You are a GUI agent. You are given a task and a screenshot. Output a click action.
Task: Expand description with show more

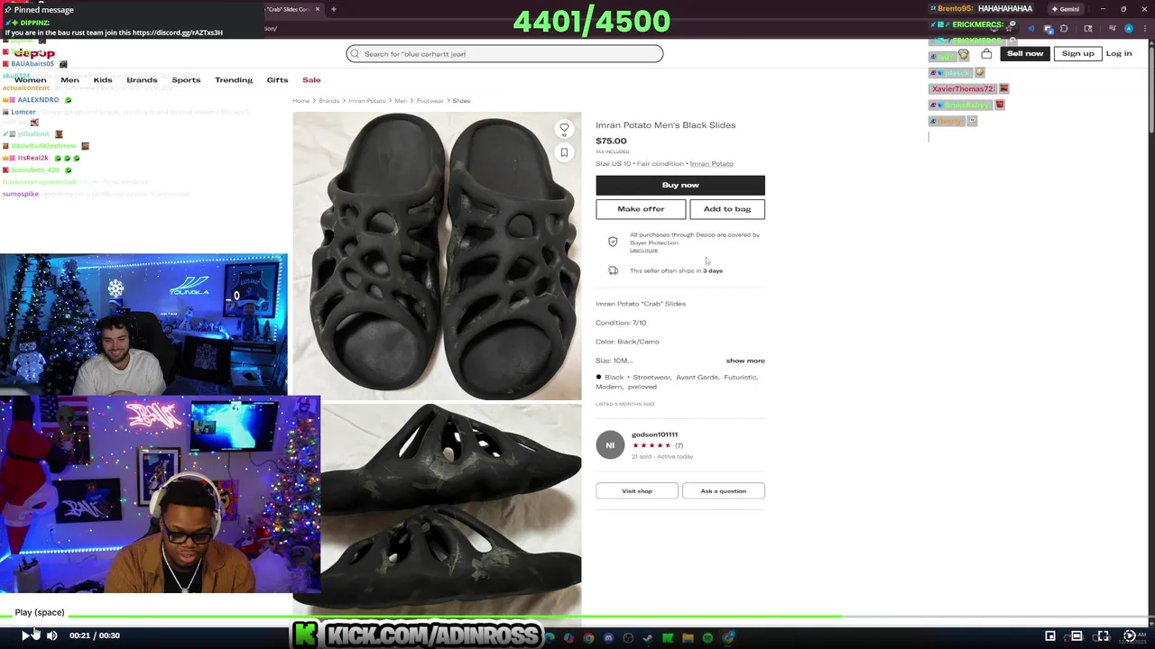(745, 361)
